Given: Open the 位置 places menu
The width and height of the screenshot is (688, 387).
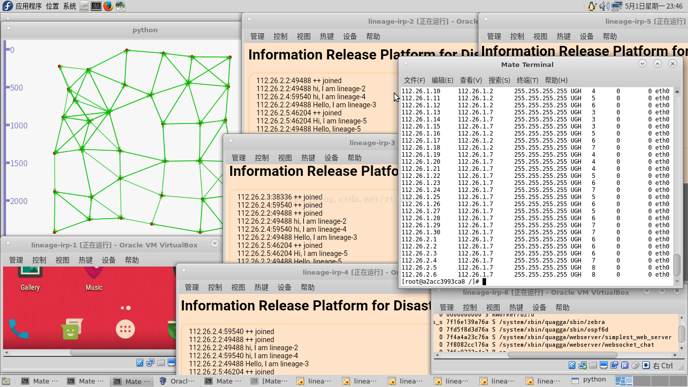Looking at the screenshot, I should click(52, 6).
